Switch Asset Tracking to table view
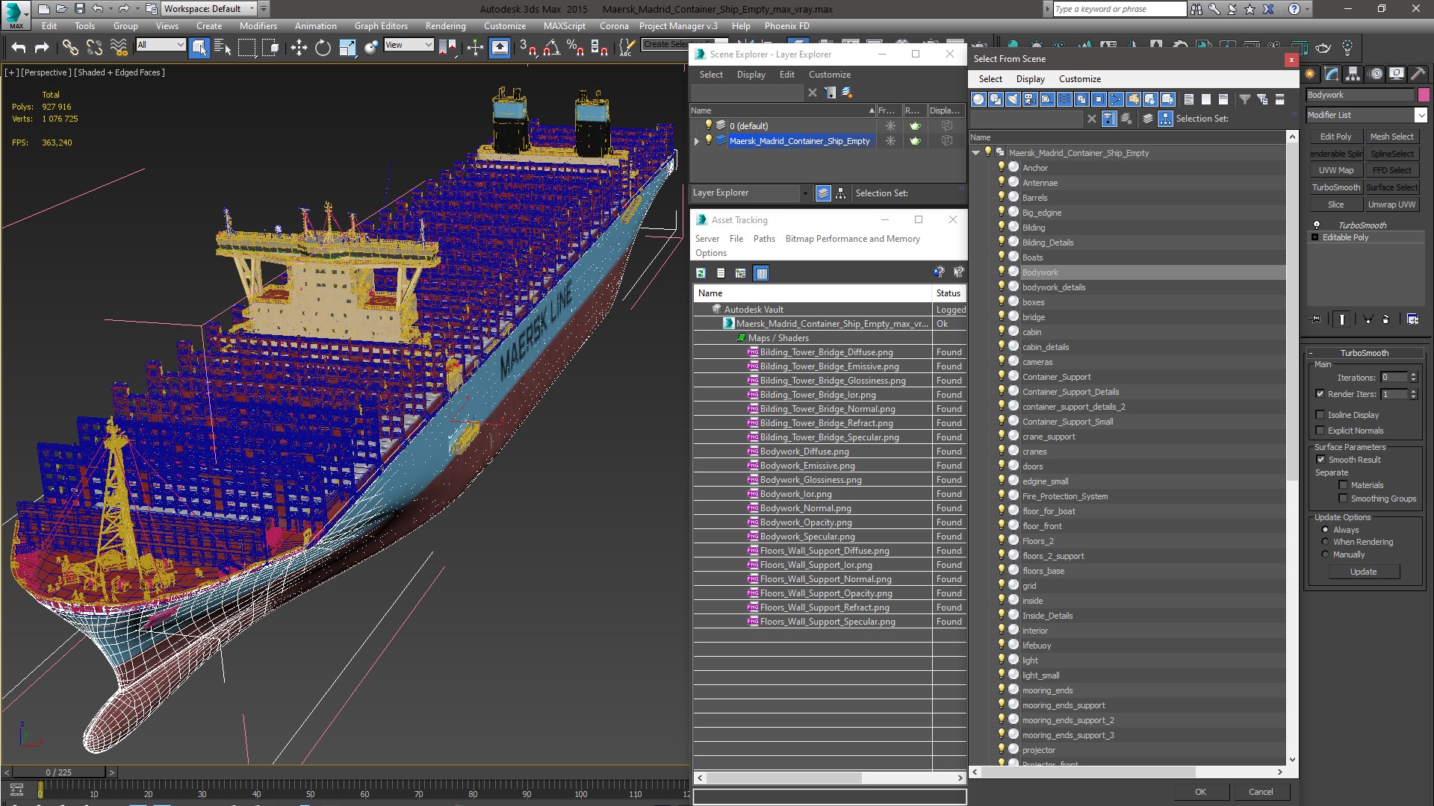The width and height of the screenshot is (1434, 806). [761, 273]
